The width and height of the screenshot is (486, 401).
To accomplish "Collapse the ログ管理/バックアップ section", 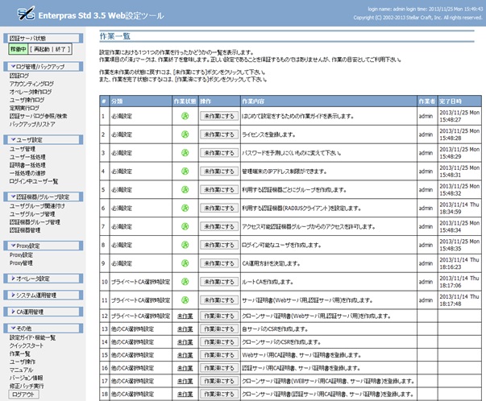I will (x=43, y=67).
